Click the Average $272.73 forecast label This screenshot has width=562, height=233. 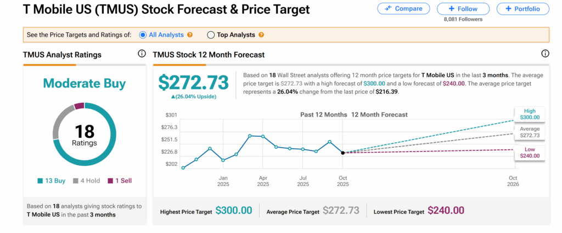pos(529,132)
